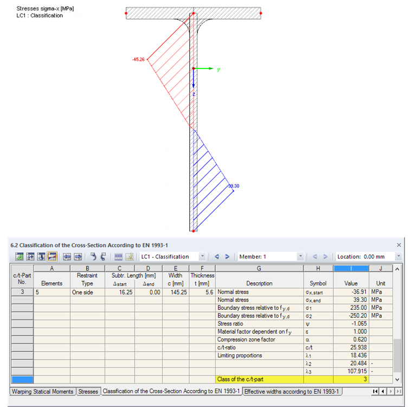Select Compression zone factor value 0.620
This screenshot has width=412, height=407.
351,340
